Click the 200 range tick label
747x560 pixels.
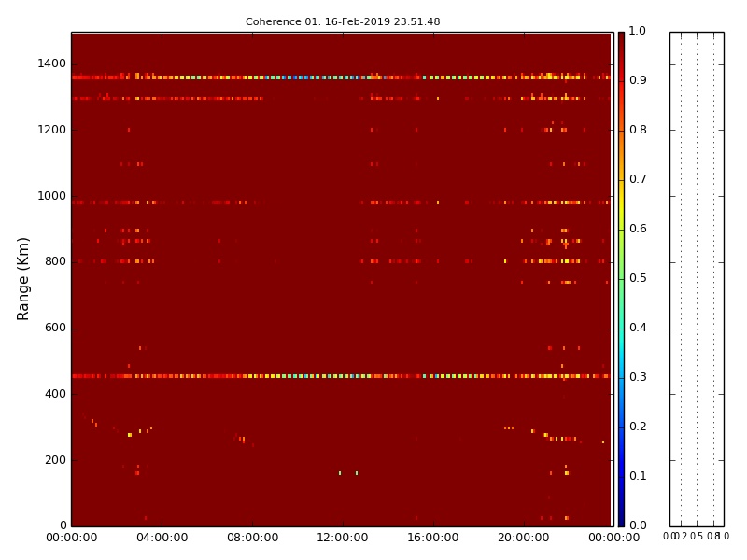click(x=55, y=460)
